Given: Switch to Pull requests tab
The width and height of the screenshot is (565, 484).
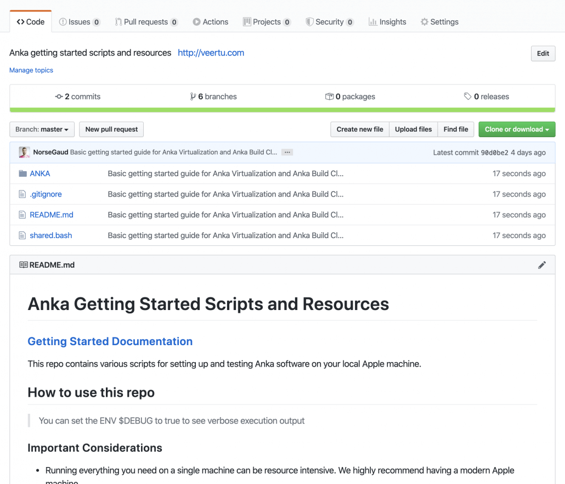Looking at the screenshot, I should coord(146,21).
